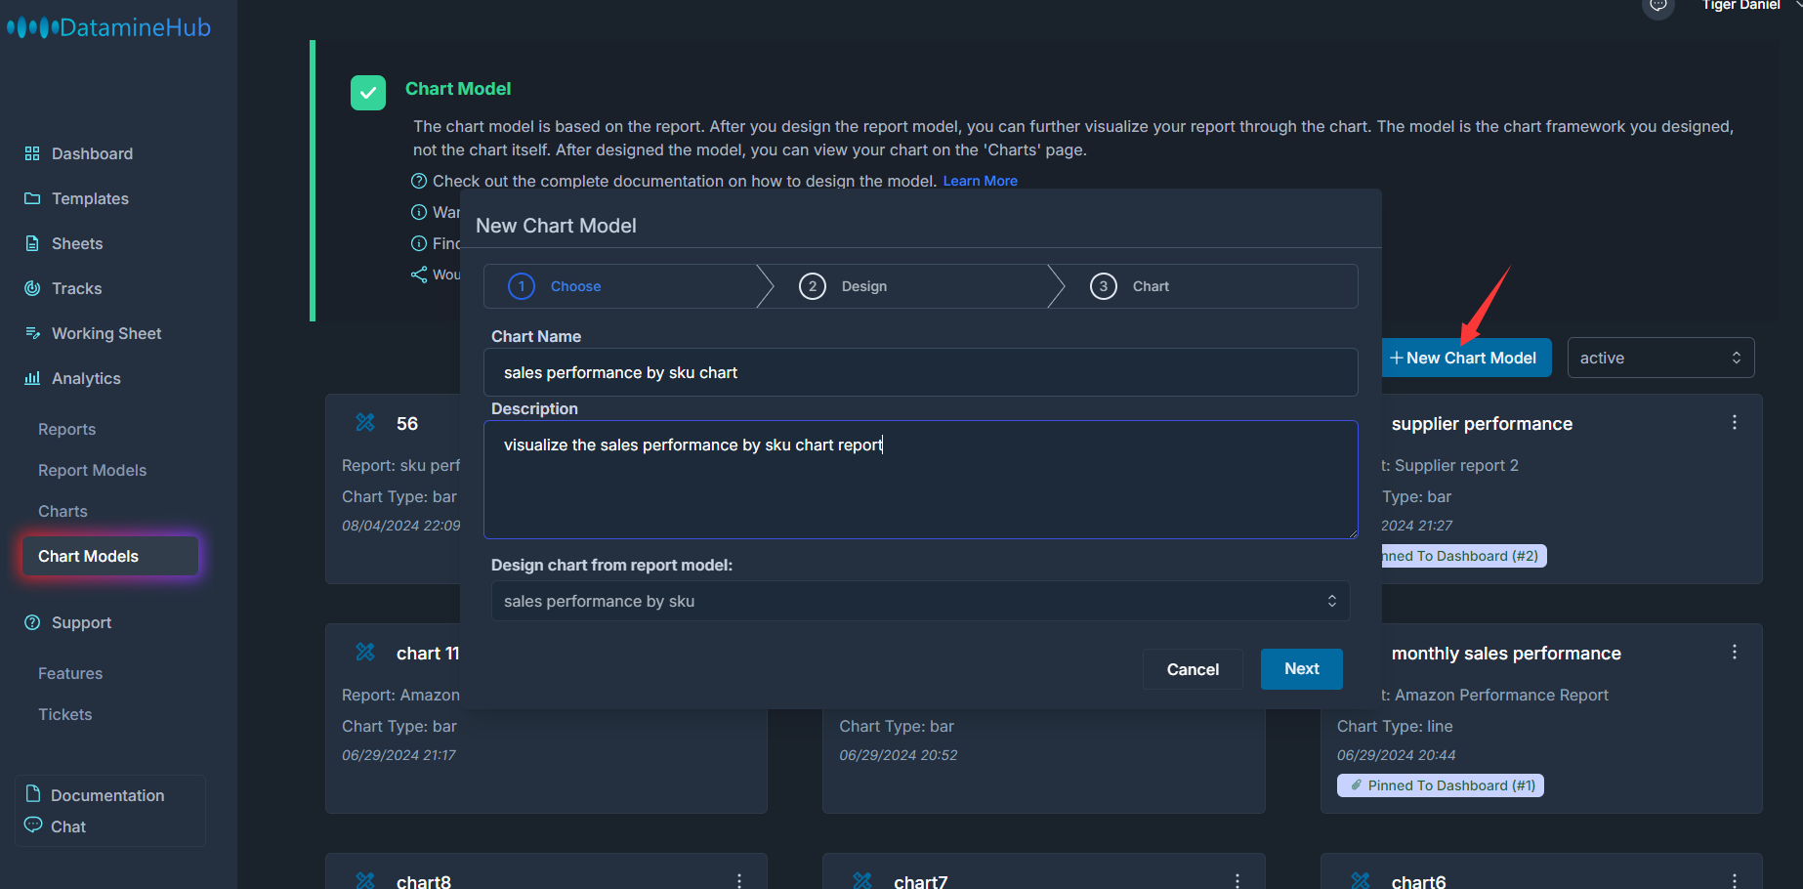Image resolution: width=1803 pixels, height=889 pixels.
Task: Click the chart icon on card 56
Action: pyautogui.click(x=365, y=422)
